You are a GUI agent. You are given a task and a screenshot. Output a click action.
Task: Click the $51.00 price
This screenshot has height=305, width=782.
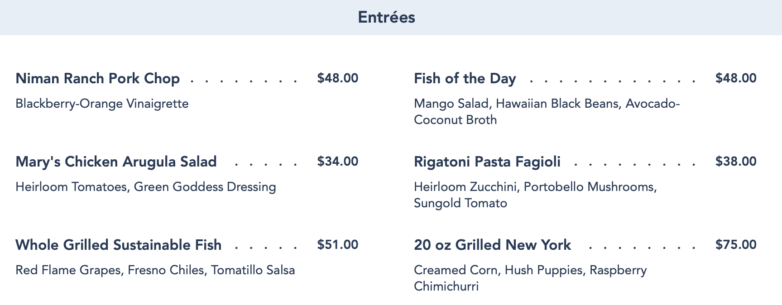click(337, 245)
